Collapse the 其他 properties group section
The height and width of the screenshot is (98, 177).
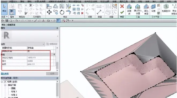coord(54,54)
